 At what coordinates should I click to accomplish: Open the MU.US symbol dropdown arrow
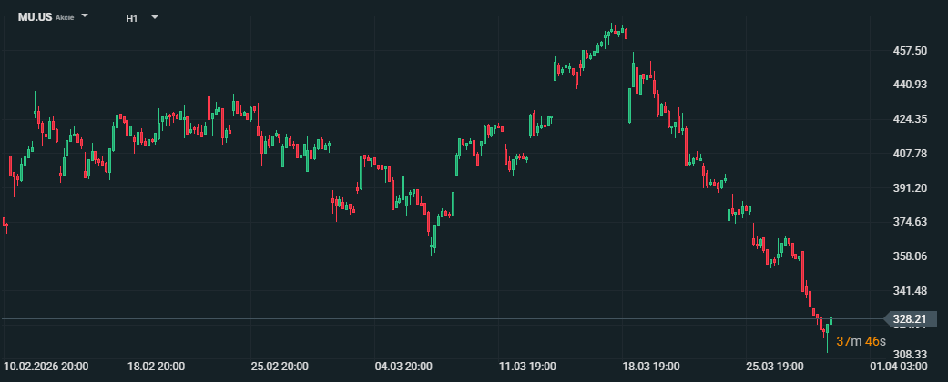(x=85, y=17)
